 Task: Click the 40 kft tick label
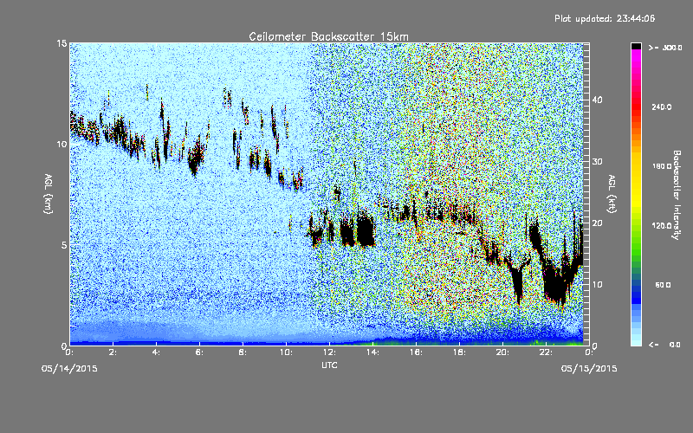pos(597,100)
